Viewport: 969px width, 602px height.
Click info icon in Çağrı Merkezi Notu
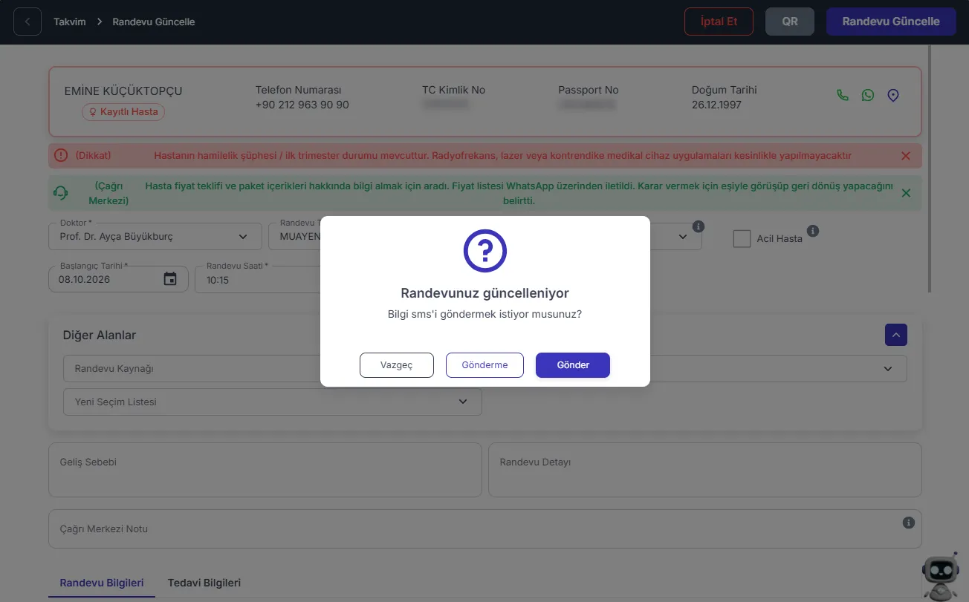tap(908, 523)
